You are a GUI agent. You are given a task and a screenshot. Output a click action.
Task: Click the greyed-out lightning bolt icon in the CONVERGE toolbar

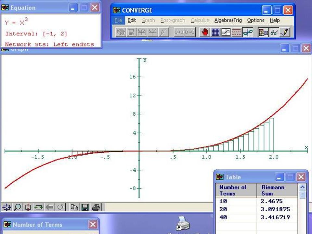(163, 32)
